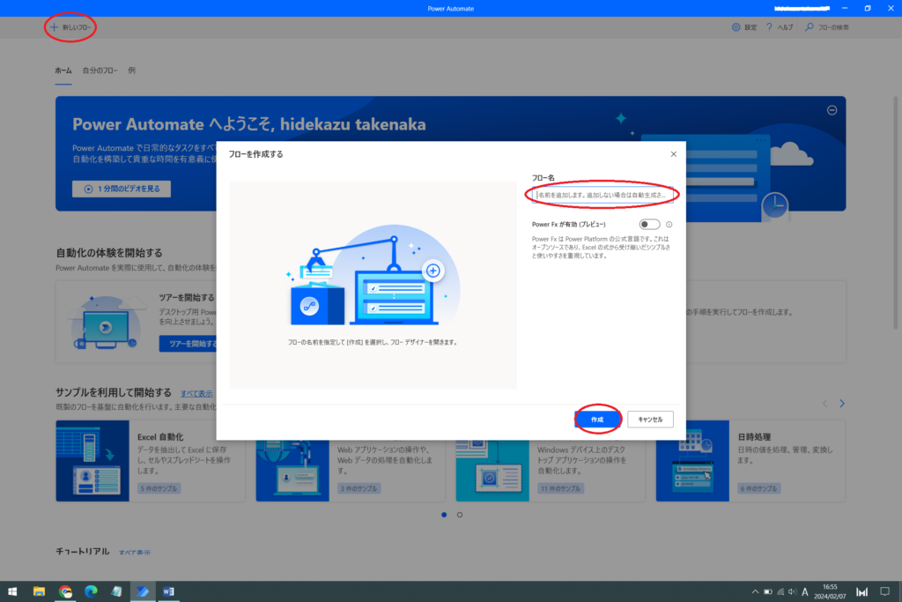Open 設定 via the gear icon
This screenshot has width=902, height=602.
click(x=736, y=27)
